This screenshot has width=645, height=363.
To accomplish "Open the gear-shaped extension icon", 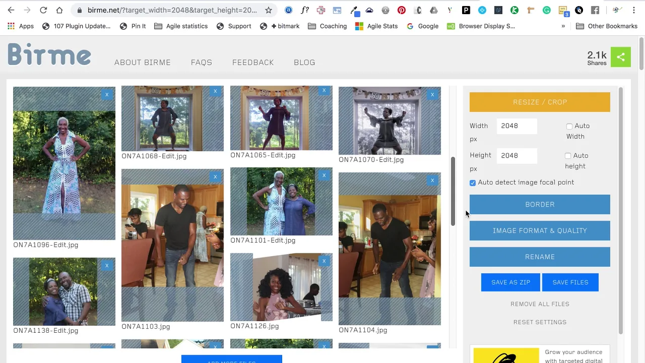I will 385,10.
